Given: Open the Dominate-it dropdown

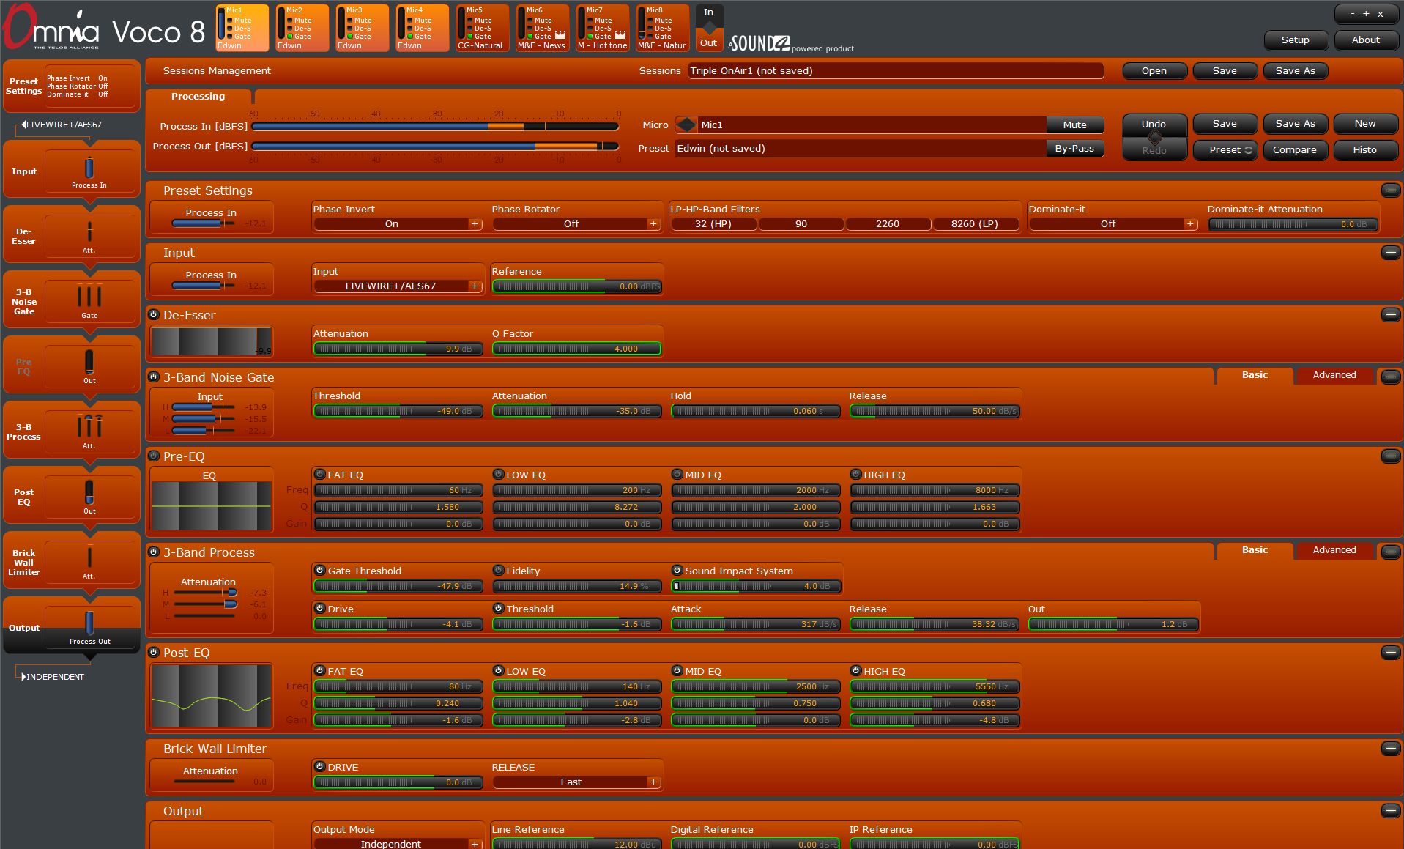Looking at the screenshot, I should click(1113, 224).
